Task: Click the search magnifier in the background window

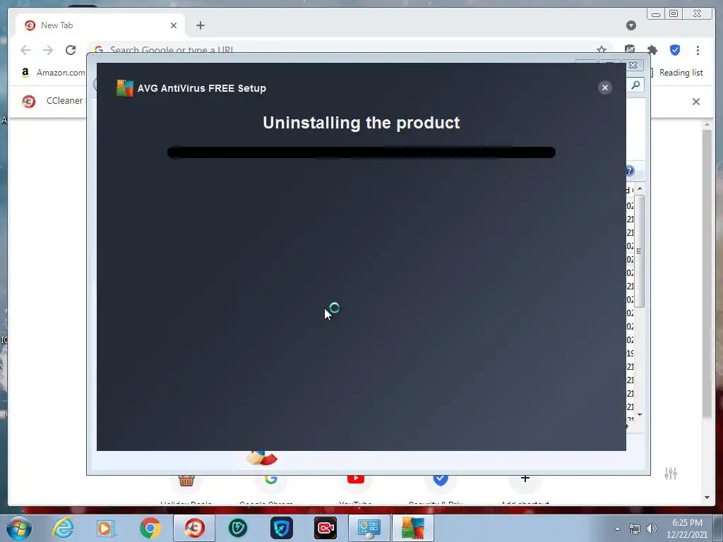Action: click(x=636, y=85)
